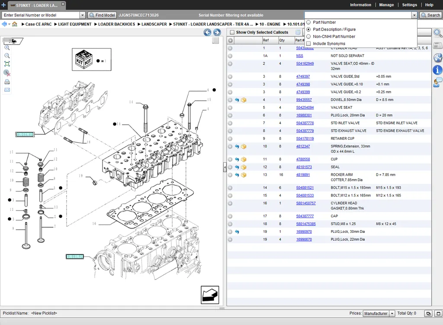Navigate to the Case CE APAC breadcrumb
Screen dimensions: 443x325
pyautogui.click(x=39, y=24)
